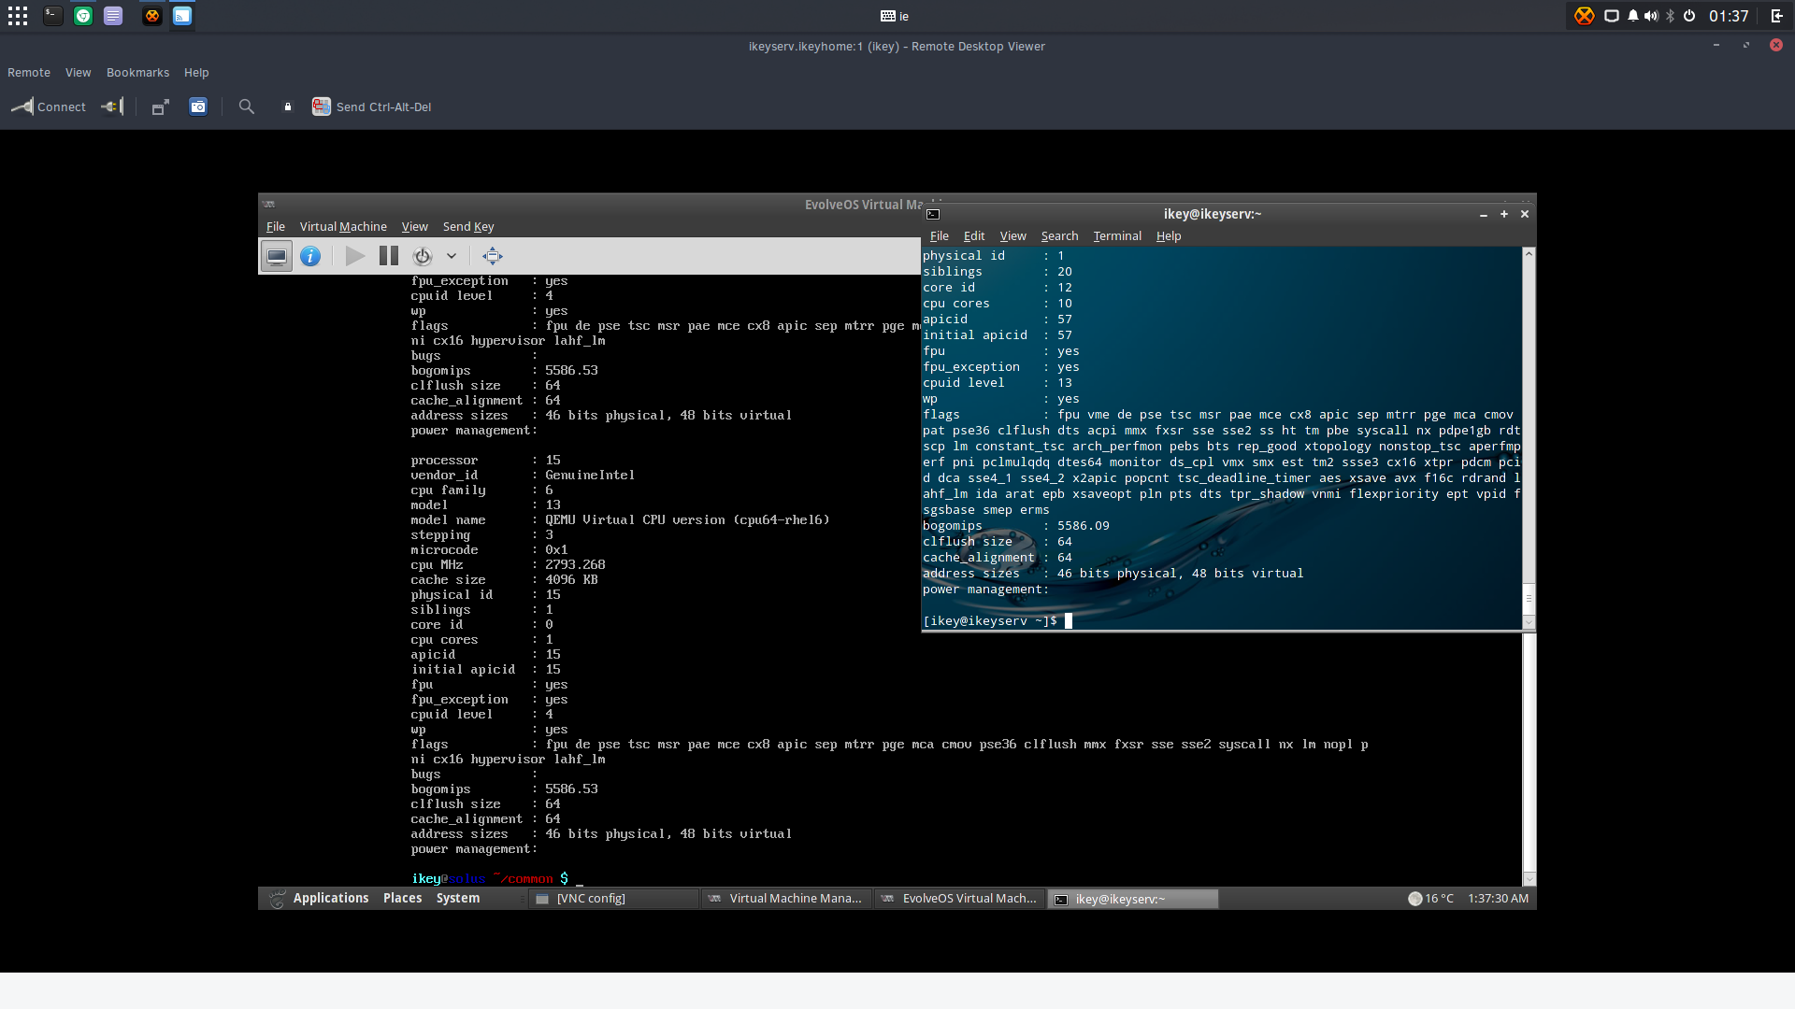Screen dimensions: 1795x1009
Task: Click the Run virtual machine play button
Action: tap(355, 256)
